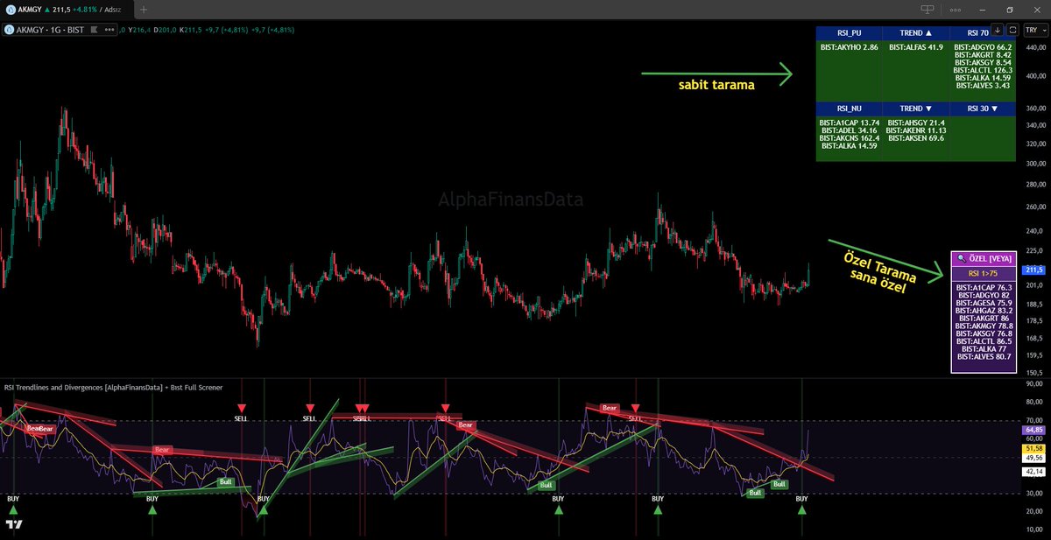Expand the RSI 1>75 custom filter

coord(983,272)
